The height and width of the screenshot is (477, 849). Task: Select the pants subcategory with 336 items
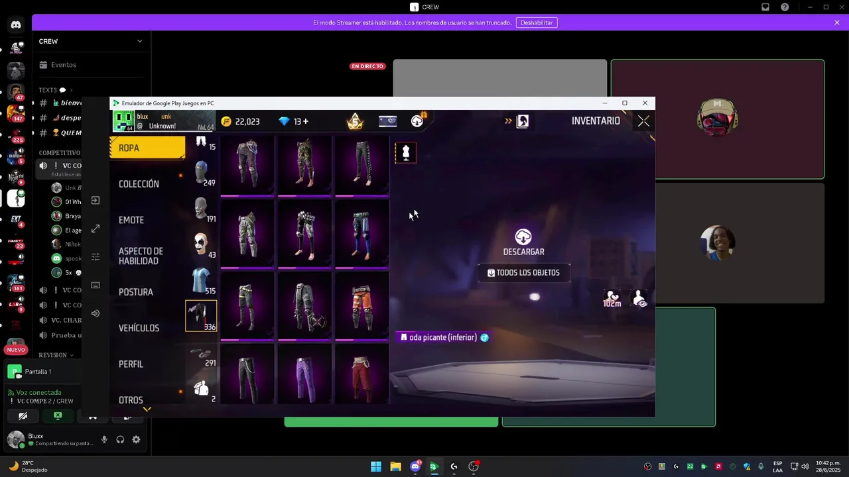pos(201,316)
